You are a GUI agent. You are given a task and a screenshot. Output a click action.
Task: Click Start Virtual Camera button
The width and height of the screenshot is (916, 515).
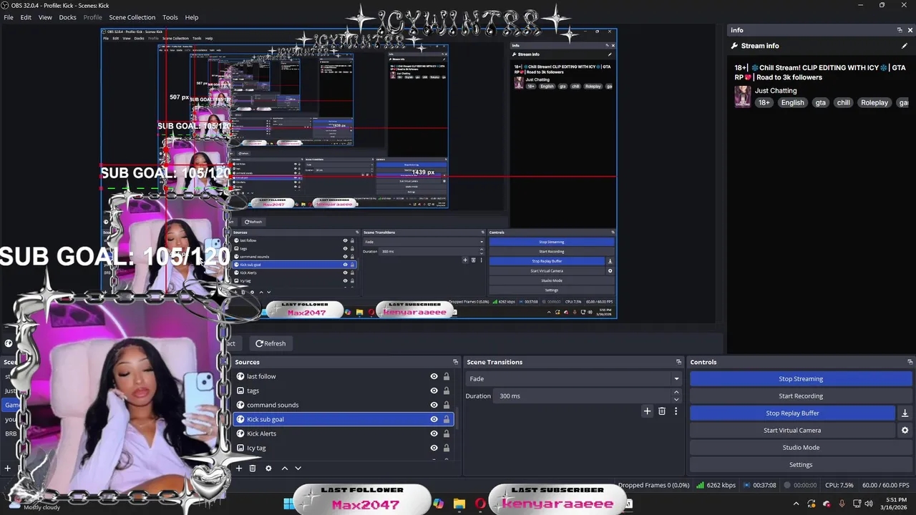pos(792,431)
